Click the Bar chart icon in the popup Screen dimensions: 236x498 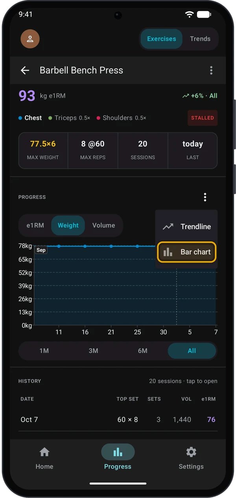(x=168, y=252)
